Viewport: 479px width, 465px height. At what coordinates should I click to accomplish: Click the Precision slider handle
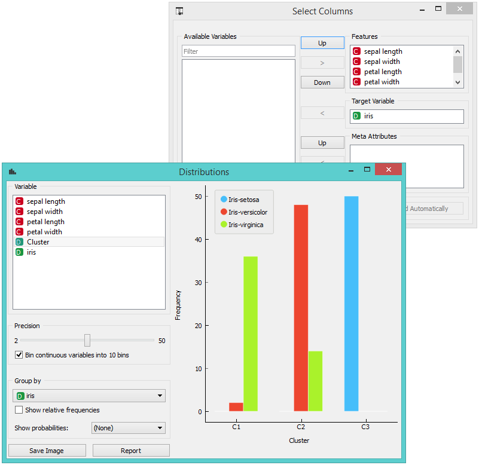[x=87, y=340]
